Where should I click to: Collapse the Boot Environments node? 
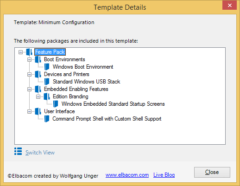point(29,59)
